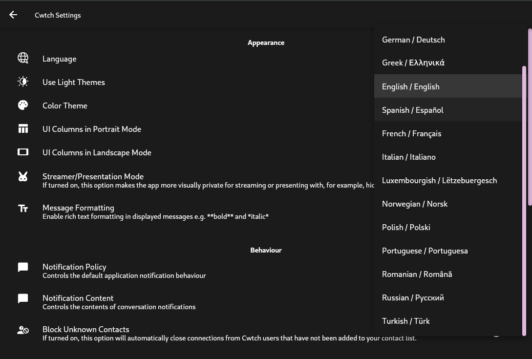Click the Notification Content chat icon
Screen dimensions: 532x359
click(23, 298)
